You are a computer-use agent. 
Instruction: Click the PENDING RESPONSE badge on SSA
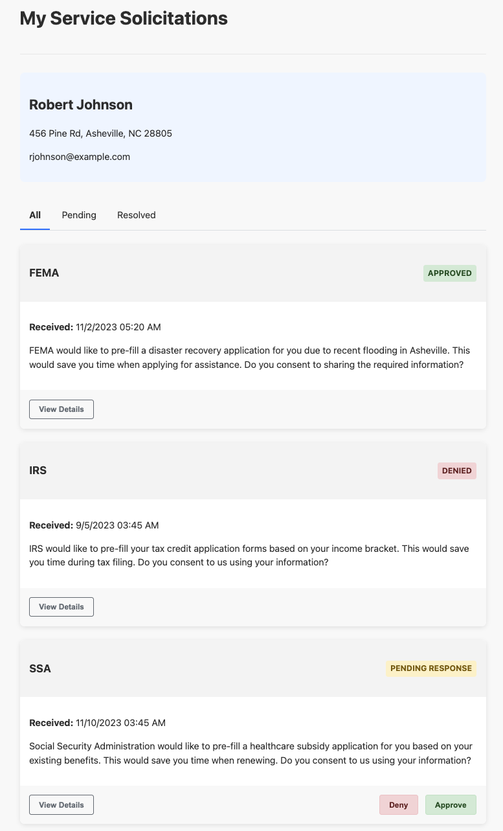431,668
